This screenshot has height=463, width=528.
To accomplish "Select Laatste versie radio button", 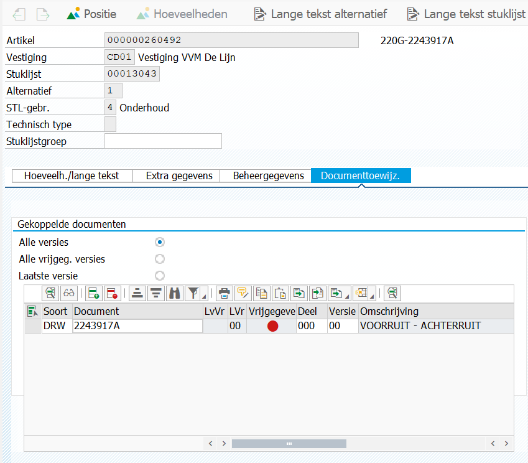I will click(x=160, y=276).
